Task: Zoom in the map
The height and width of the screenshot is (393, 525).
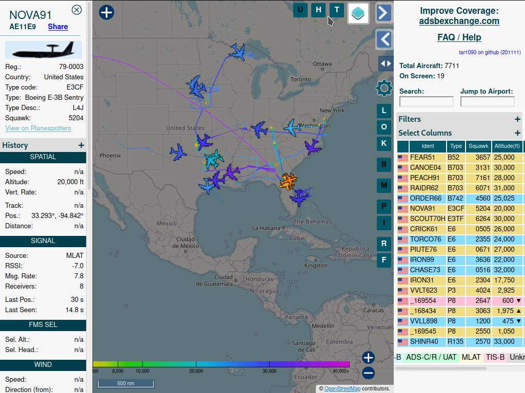Action: (x=368, y=358)
